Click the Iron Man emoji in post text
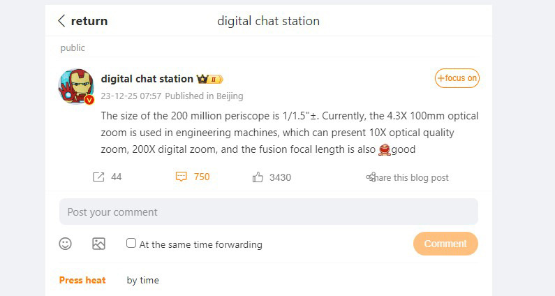 point(384,149)
